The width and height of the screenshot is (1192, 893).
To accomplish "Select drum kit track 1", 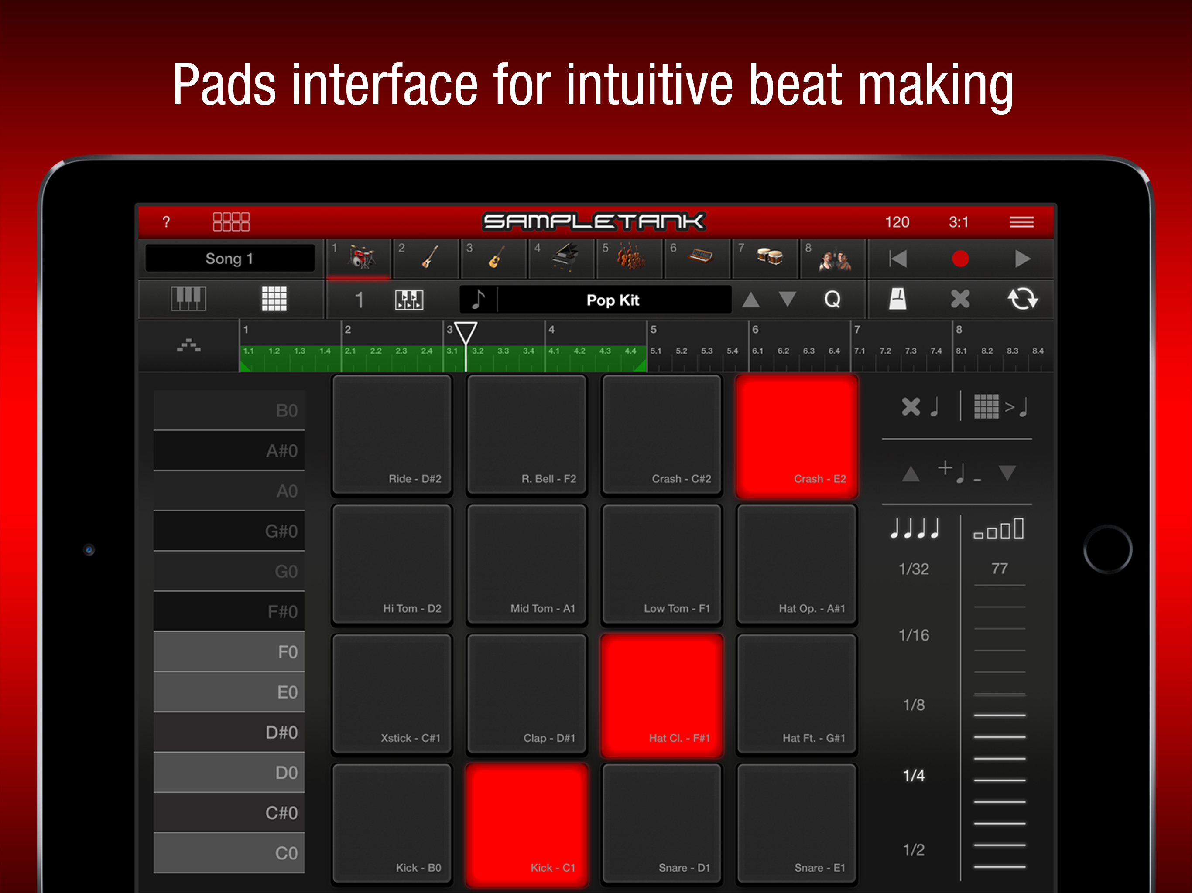I will coord(360,258).
